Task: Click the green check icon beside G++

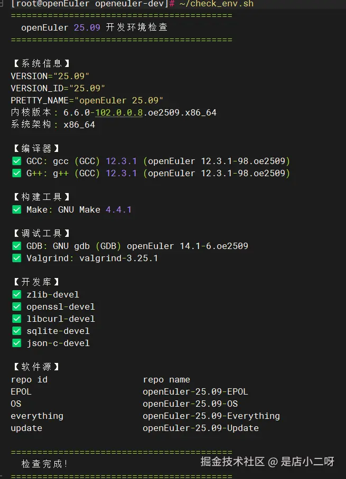Action: coord(16,173)
